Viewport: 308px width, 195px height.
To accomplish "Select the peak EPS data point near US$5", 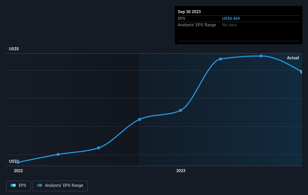I will pos(261,56).
